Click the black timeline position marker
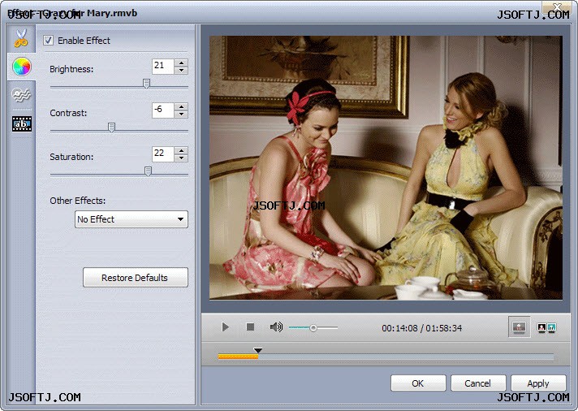578x411 pixels. point(257,350)
